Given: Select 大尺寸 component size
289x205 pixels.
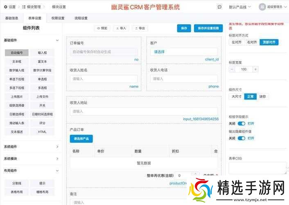Looking at the screenshot, I should pos(237,97).
